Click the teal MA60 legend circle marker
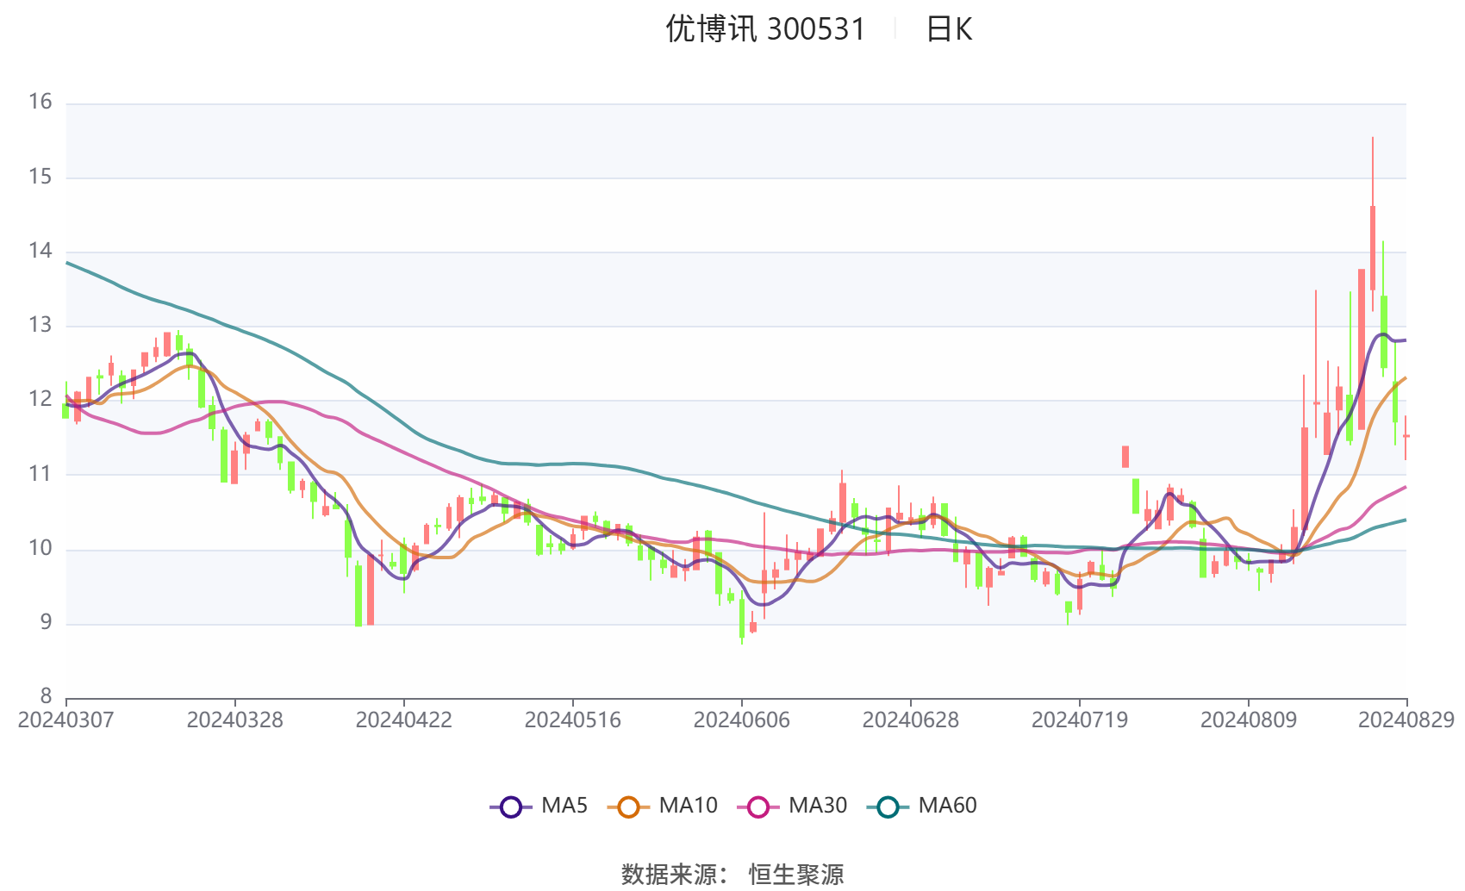The height and width of the screenshot is (891, 1465). (x=888, y=807)
